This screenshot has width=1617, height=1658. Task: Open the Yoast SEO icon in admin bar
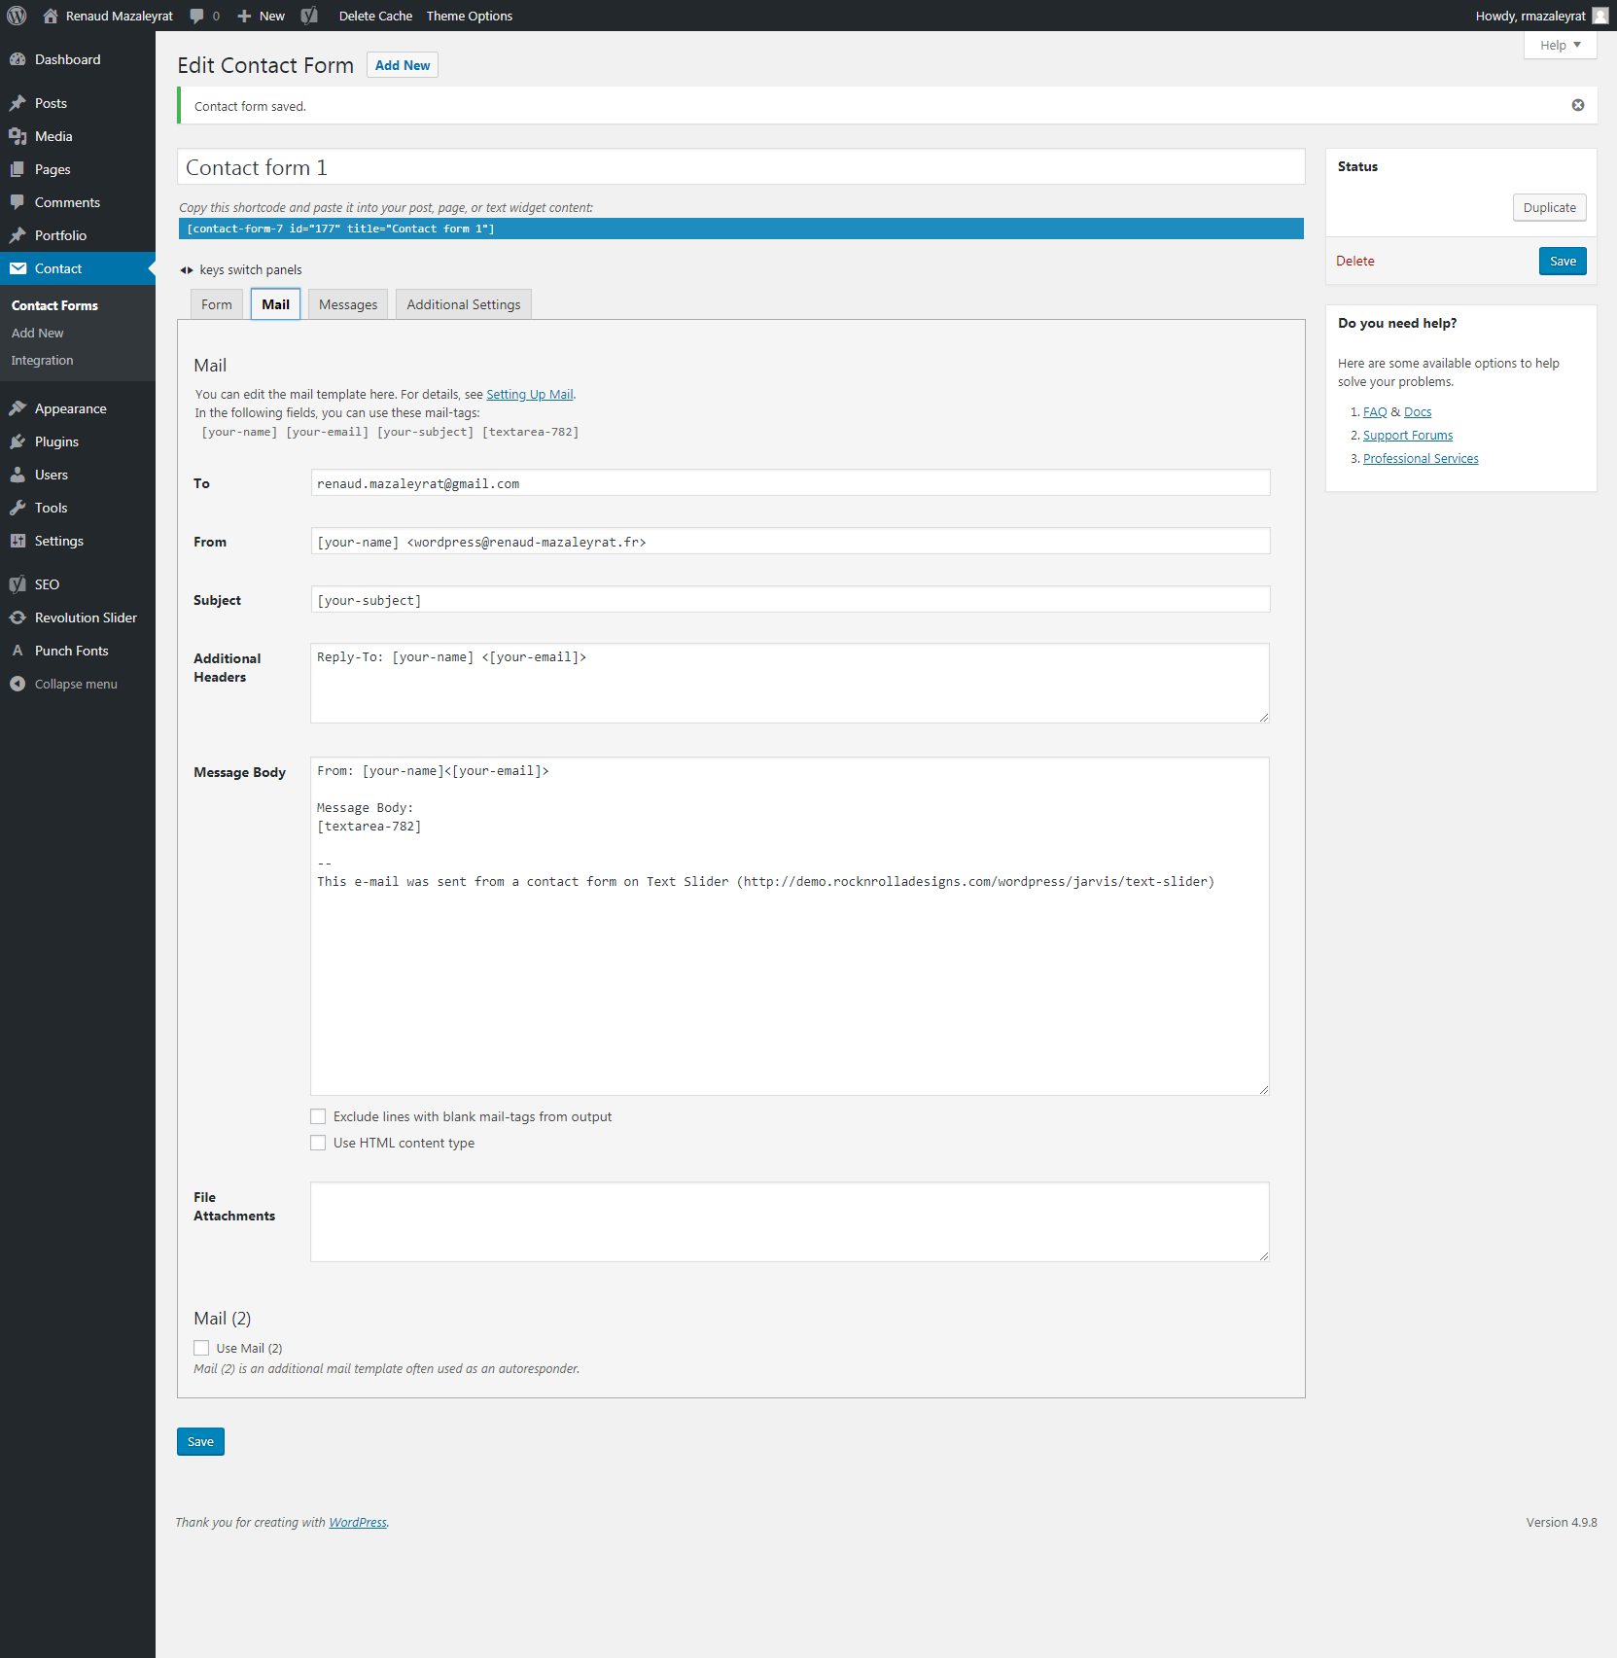click(309, 16)
